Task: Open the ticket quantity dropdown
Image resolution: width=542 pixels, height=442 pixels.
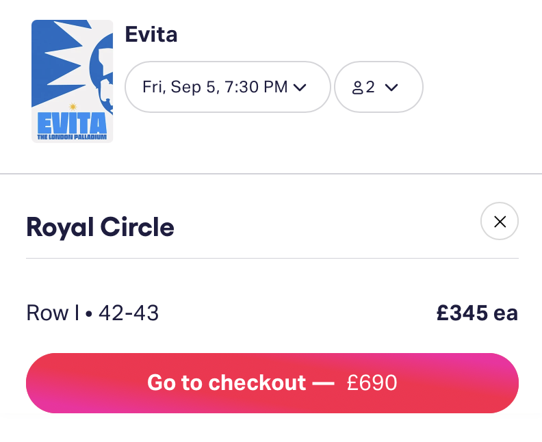Action: 378,87
